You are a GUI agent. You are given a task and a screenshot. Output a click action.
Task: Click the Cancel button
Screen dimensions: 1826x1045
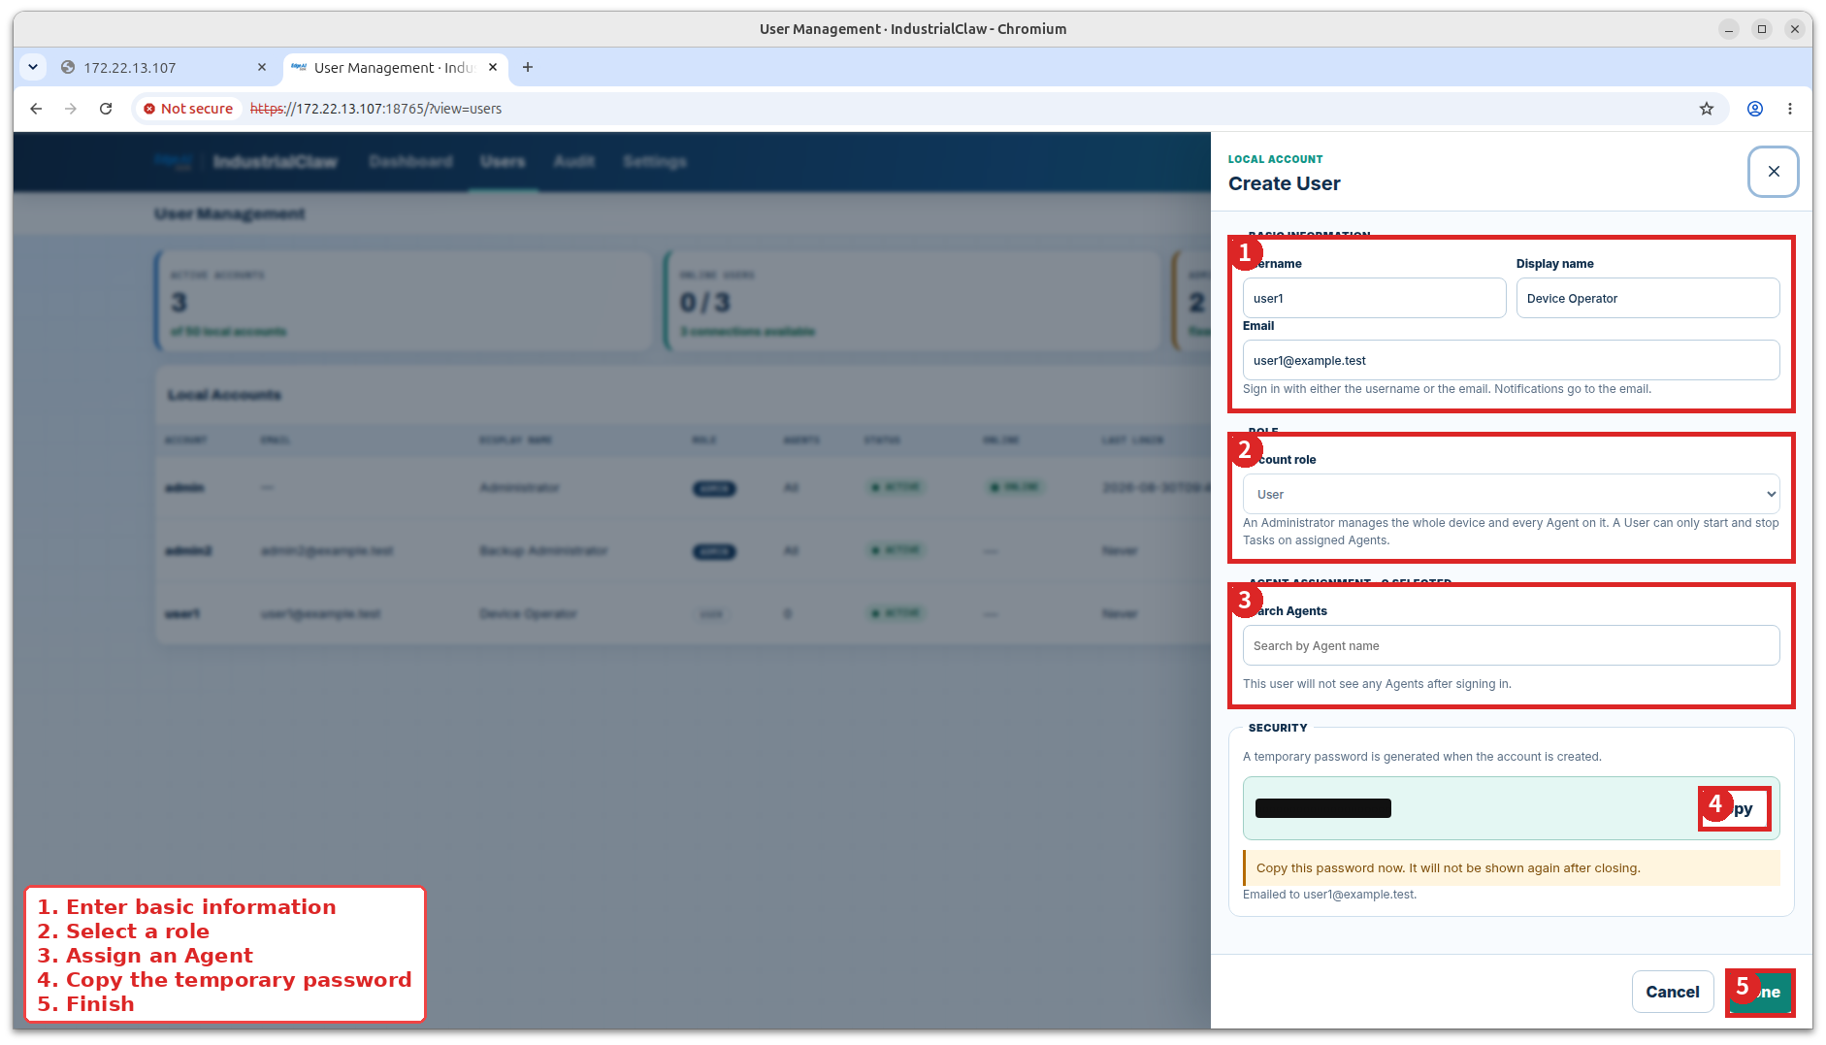[x=1672, y=992]
